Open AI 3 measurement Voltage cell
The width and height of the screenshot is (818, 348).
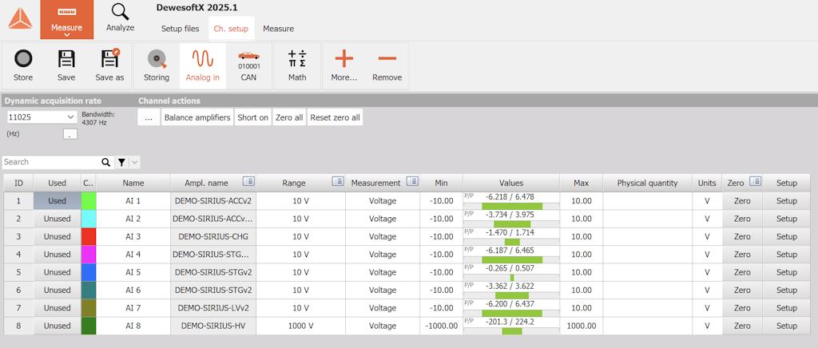click(383, 236)
